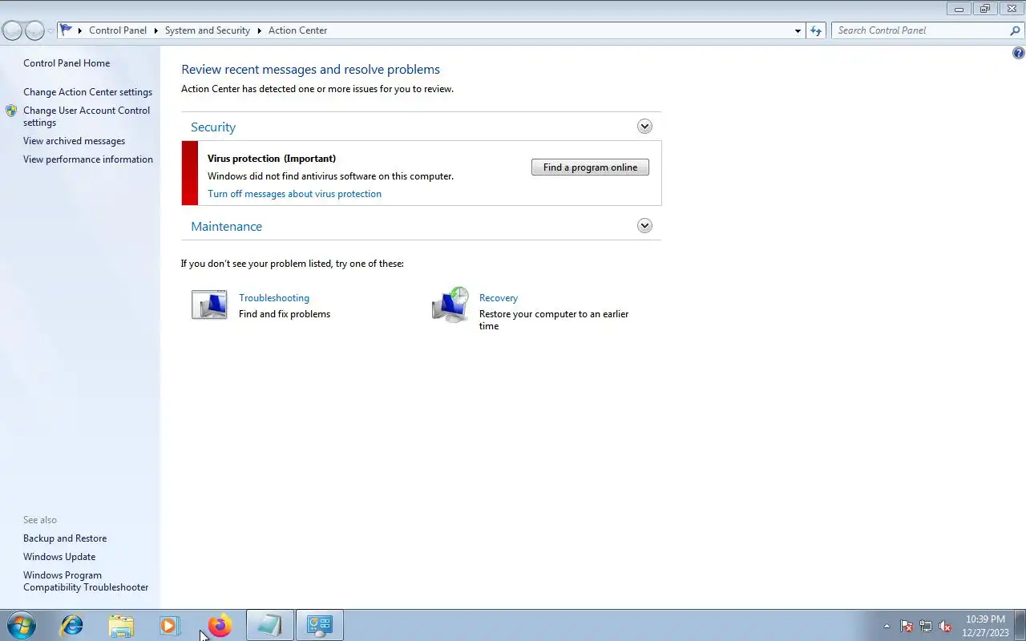Open the Recovery computer icon
Viewport: 1026px width, 641px height.
tap(450, 304)
